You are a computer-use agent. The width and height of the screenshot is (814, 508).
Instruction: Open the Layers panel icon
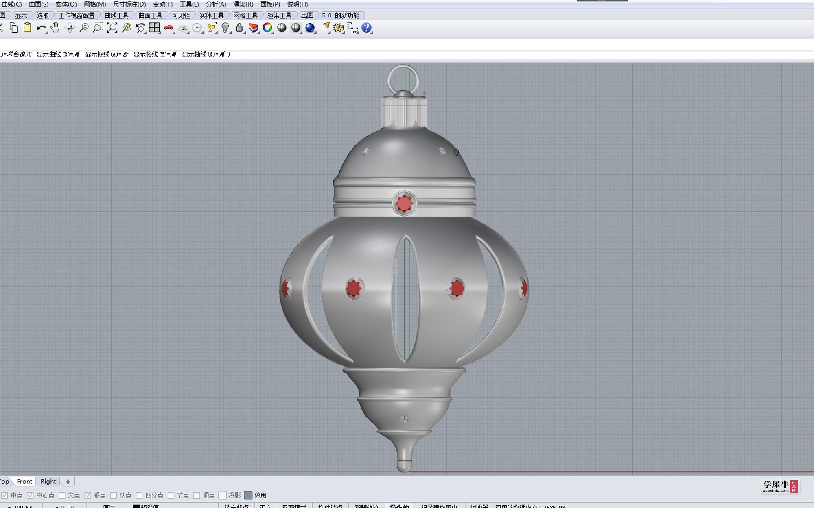click(254, 28)
